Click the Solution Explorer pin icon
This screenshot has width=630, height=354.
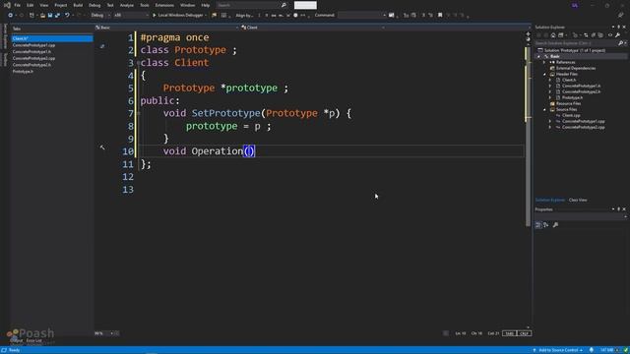pos(619,27)
